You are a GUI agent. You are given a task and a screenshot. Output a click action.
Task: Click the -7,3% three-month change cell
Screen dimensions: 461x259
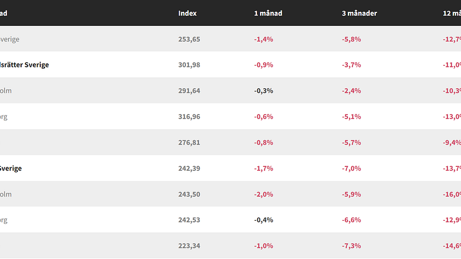(351, 245)
